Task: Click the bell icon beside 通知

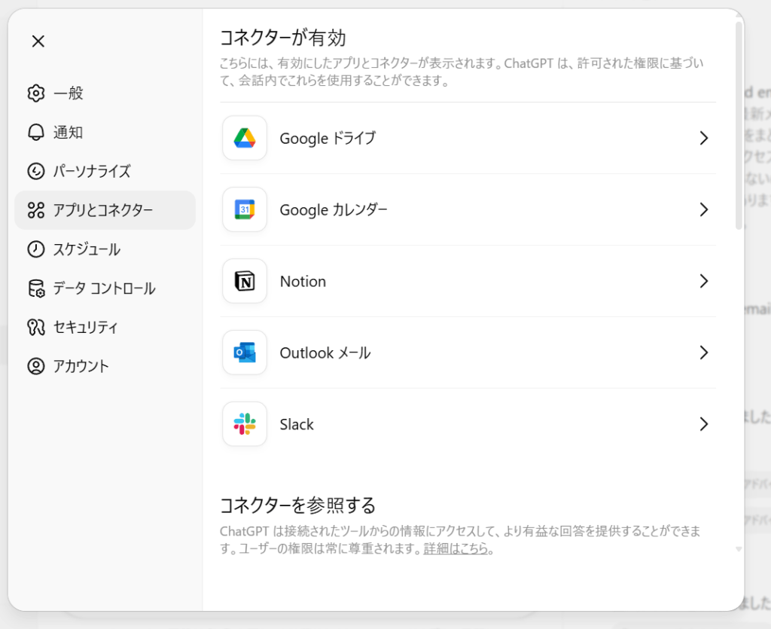Action: point(36,133)
